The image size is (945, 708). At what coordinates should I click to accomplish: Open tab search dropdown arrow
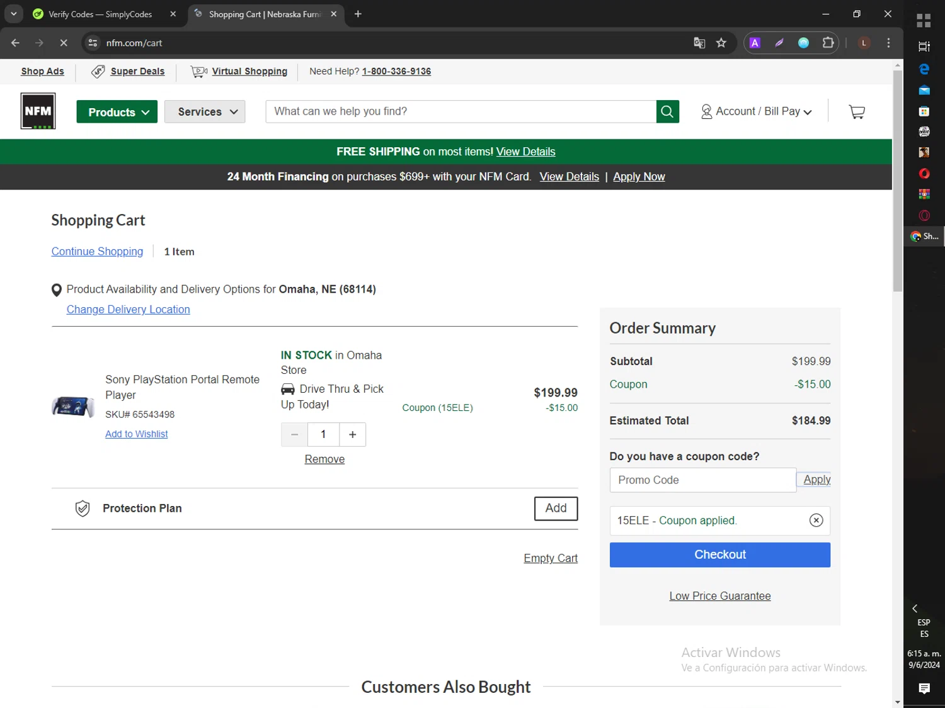[x=13, y=14]
